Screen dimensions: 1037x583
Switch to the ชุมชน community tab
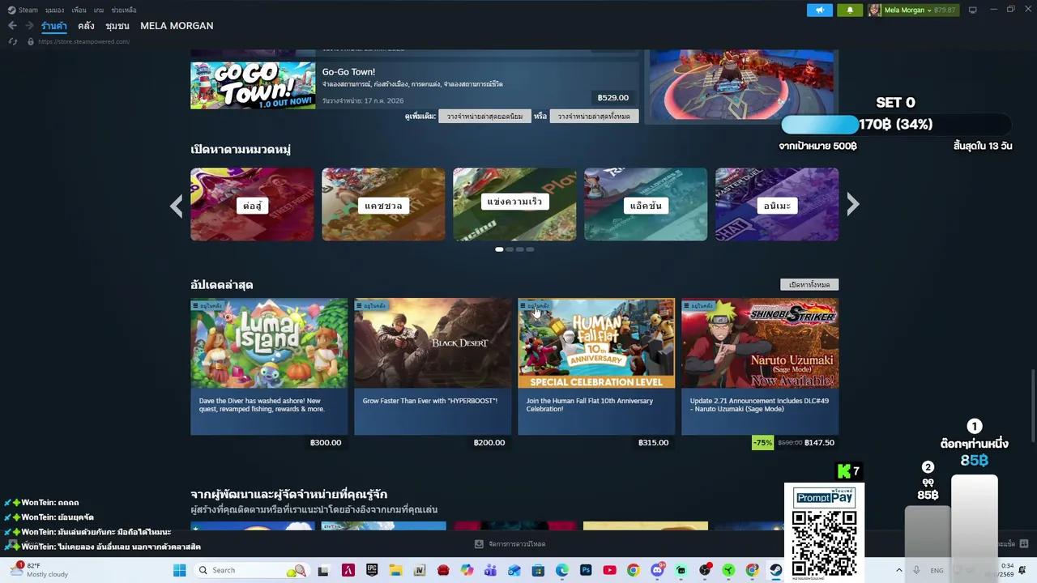(x=117, y=26)
